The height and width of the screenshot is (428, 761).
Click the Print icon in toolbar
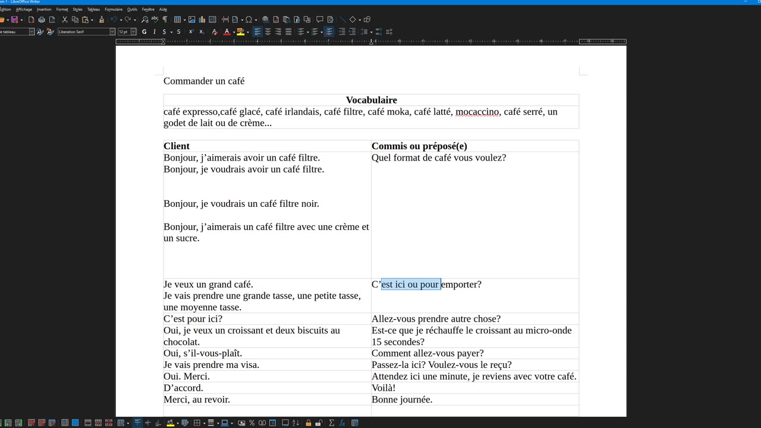tap(42, 20)
